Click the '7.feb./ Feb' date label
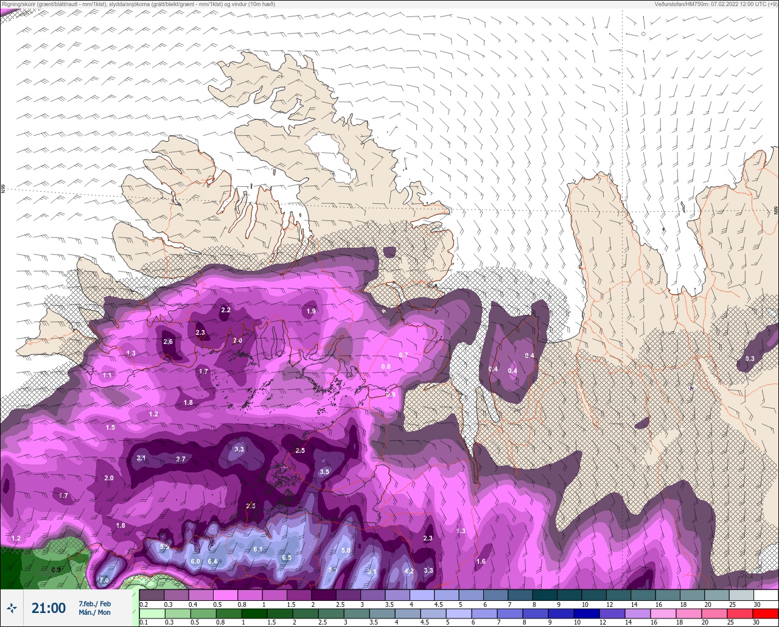This screenshot has height=627, width=779. pos(94,603)
